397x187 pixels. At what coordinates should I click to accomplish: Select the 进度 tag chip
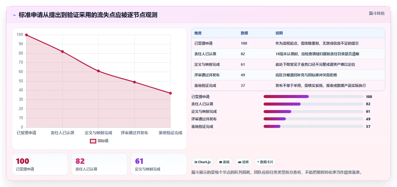pos(243,162)
